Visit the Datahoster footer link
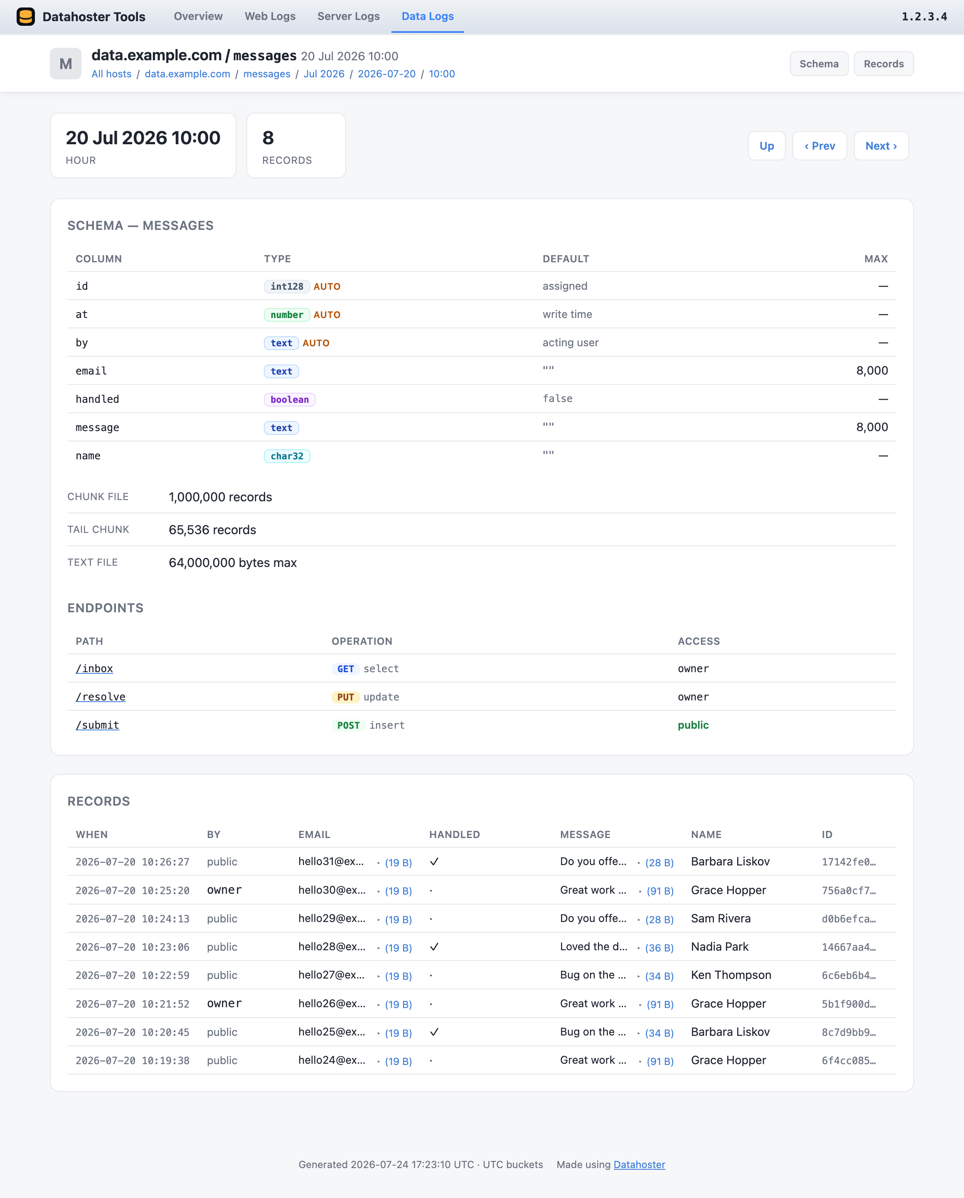Screen dimensions: 964x1198 pyautogui.click(x=639, y=1164)
